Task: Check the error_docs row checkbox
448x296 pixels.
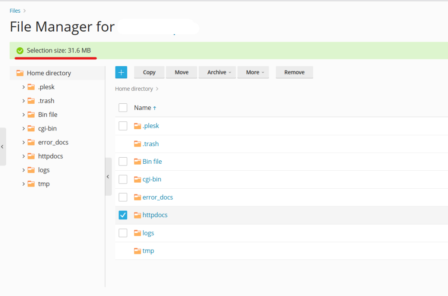Action: tap(123, 197)
